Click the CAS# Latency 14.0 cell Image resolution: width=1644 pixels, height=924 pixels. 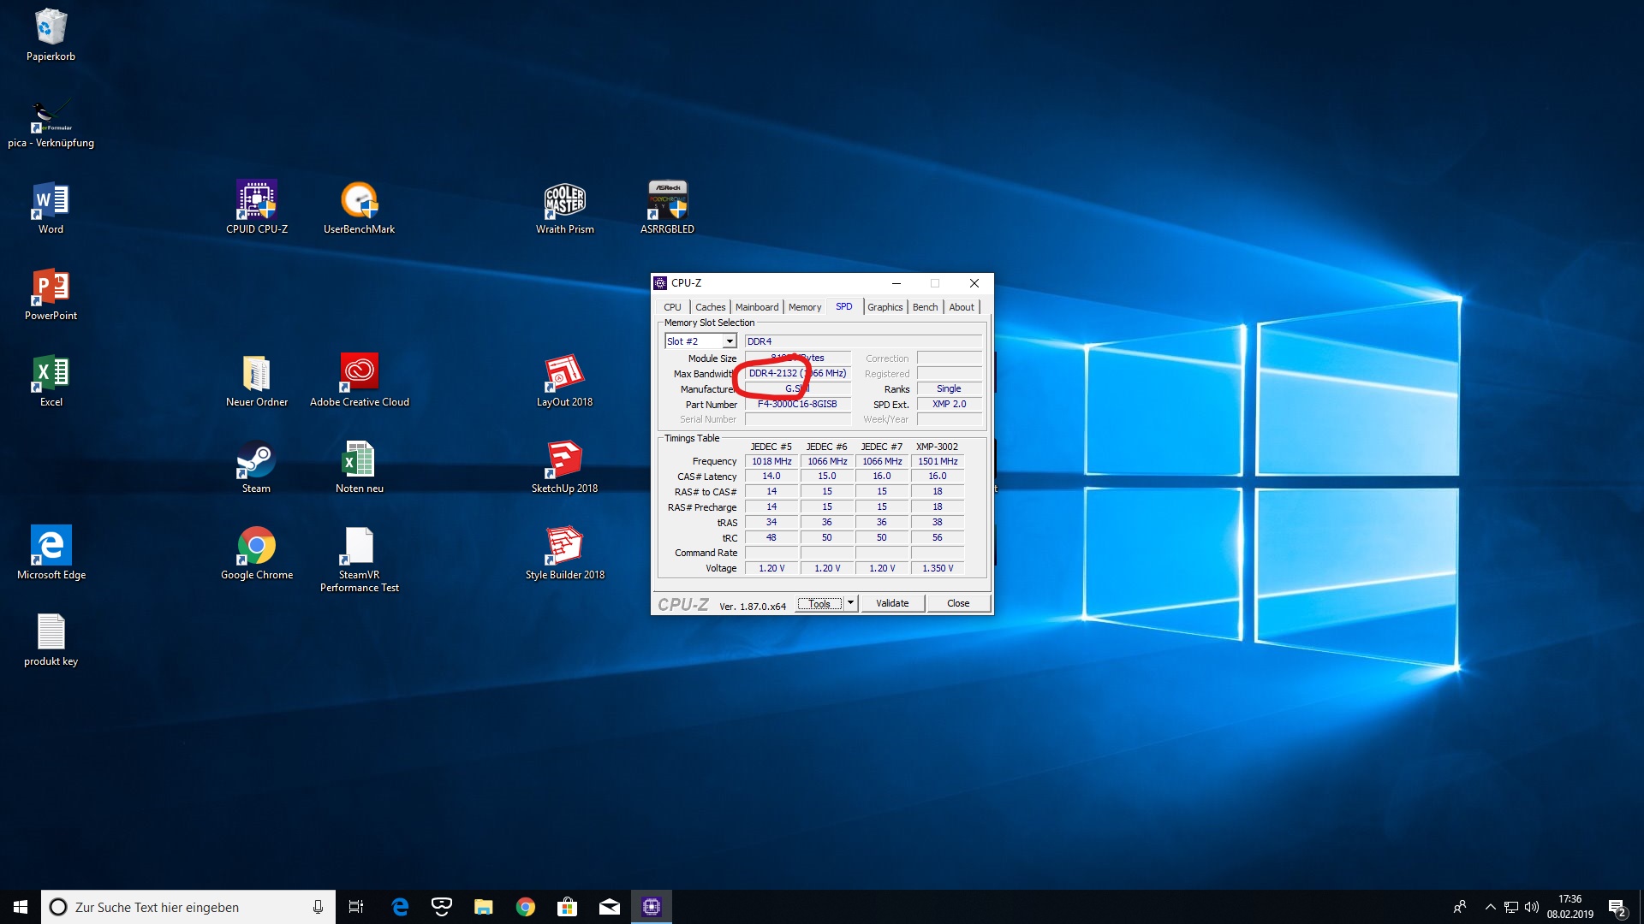tap(771, 477)
